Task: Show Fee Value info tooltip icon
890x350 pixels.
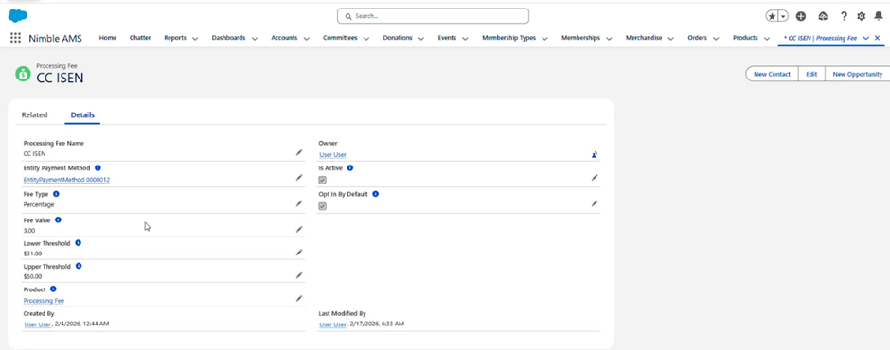Action: (x=58, y=219)
